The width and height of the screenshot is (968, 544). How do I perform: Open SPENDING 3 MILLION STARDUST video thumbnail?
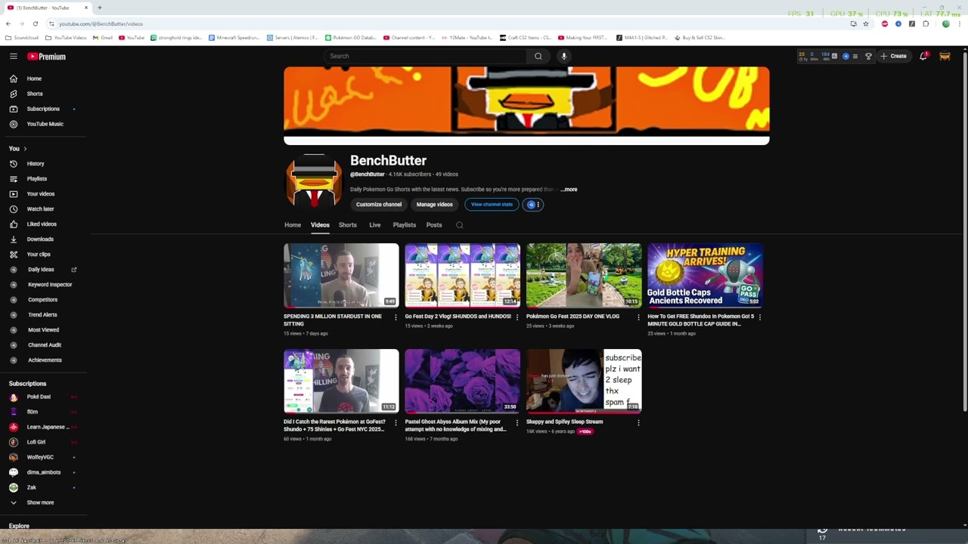click(341, 276)
